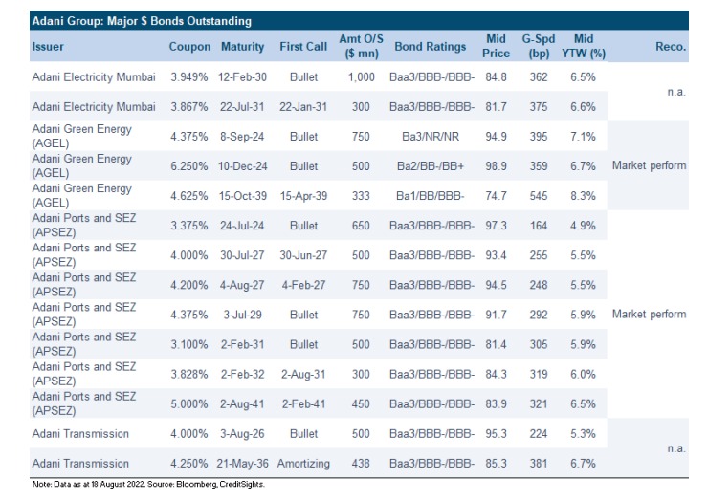
Task: Click the table title Adani Group: Major $ Bonds Outstanding
Action: 140,19
